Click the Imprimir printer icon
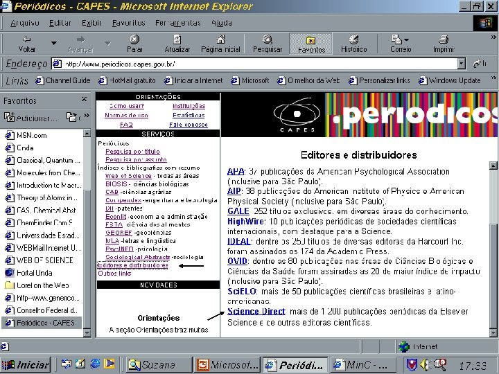Screen dimensions: 499x374 point(444,43)
